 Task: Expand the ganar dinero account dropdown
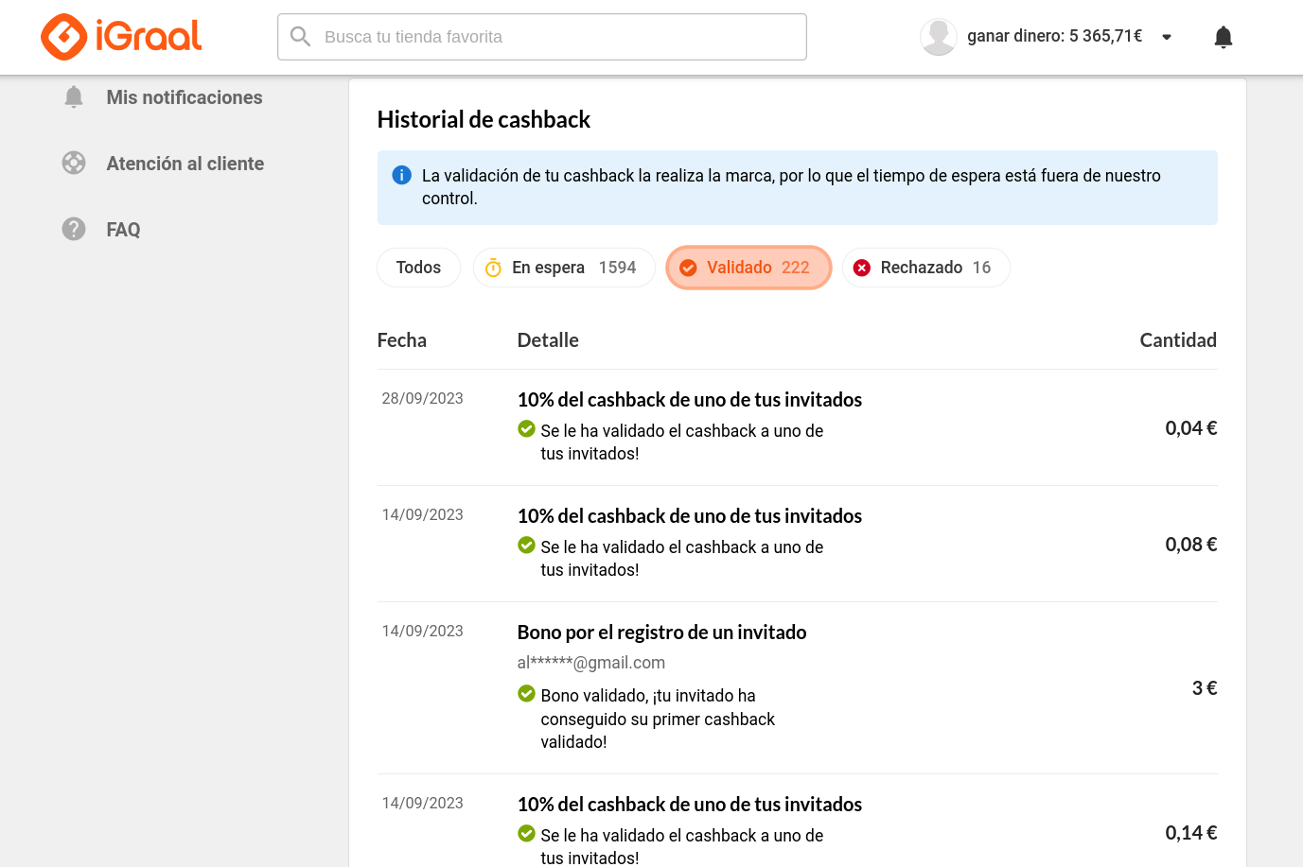pos(1167,37)
